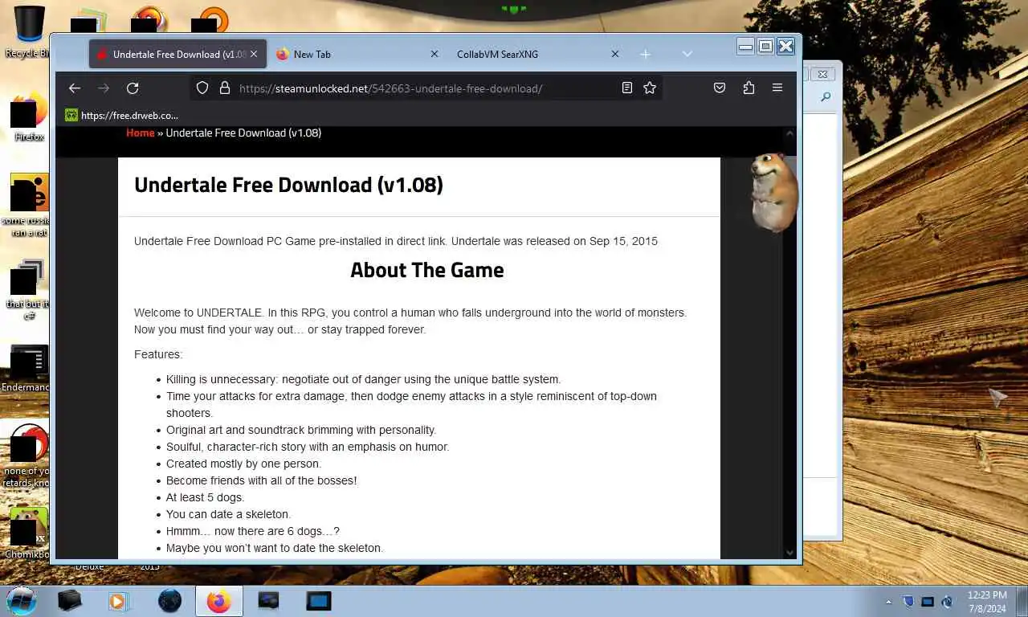1028x617 pixels.
Task: Click page scrollbar up arrow
Action: [x=789, y=133]
